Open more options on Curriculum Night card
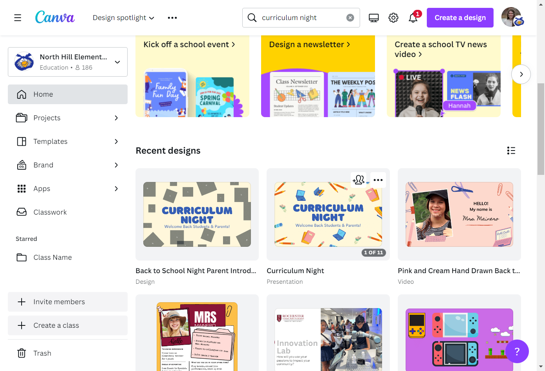This screenshot has width=545, height=371. point(378,180)
